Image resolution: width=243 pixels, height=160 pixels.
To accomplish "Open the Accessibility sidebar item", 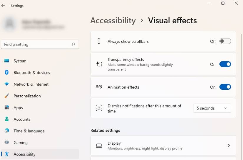I will [24, 154].
